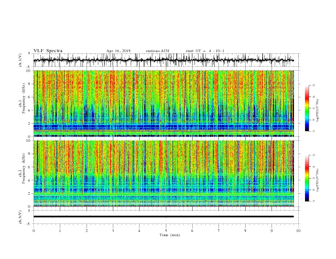Click the time axis tick label "3"
This screenshot has height=259, width=336.
pyautogui.click(x=113, y=231)
